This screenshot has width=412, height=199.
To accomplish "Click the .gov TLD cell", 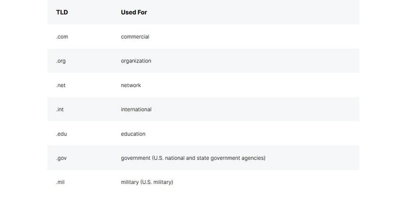I will [61, 158].
